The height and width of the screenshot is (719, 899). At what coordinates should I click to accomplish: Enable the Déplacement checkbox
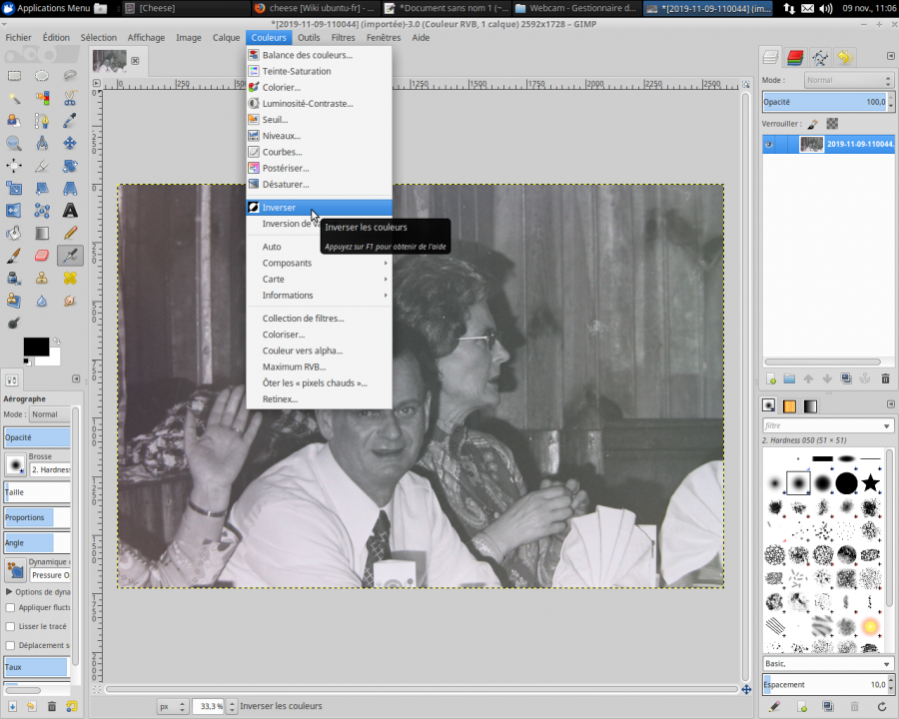point(10,646)
